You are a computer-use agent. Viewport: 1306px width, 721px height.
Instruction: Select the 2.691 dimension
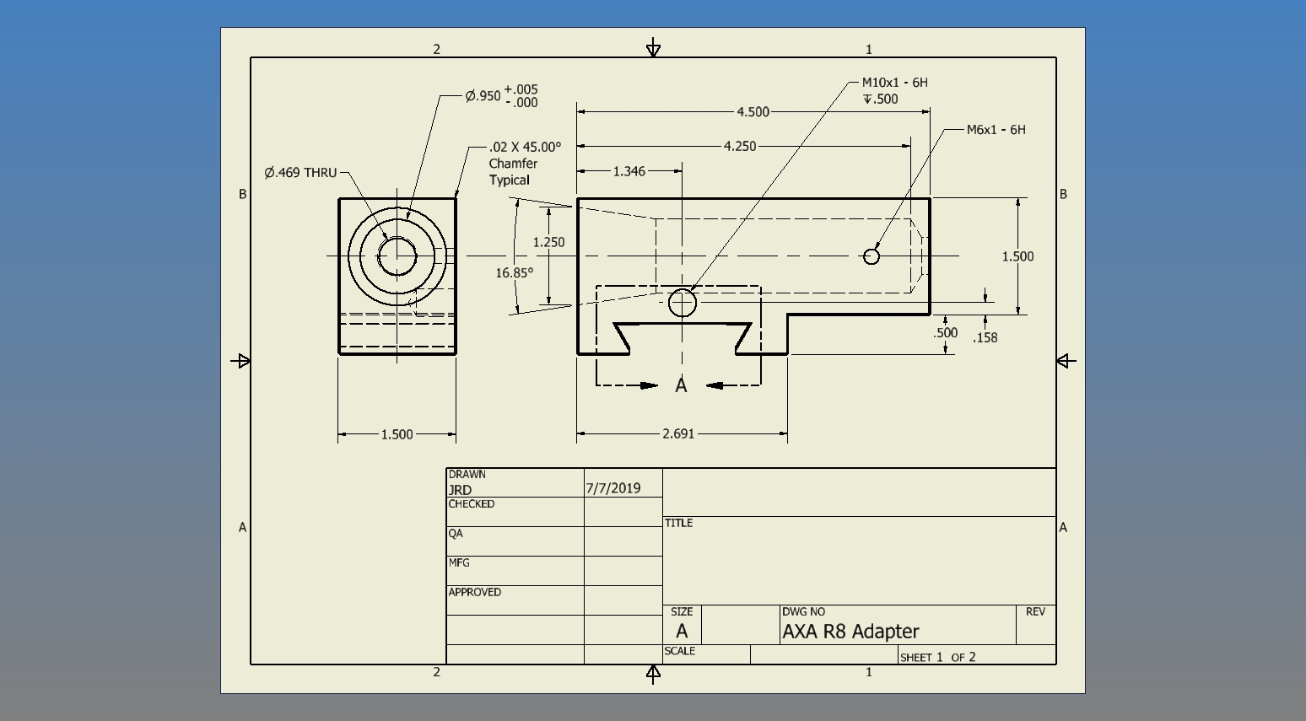point(678,434)
